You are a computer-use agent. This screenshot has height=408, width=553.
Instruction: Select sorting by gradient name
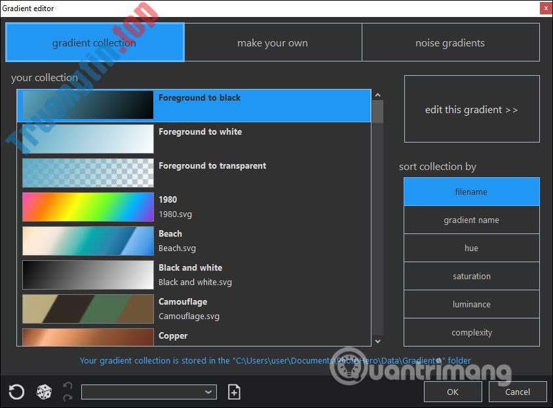point(471,219)
